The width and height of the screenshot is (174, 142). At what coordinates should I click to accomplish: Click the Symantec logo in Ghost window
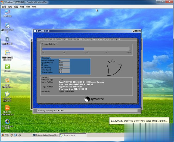(x=94, y=99)
